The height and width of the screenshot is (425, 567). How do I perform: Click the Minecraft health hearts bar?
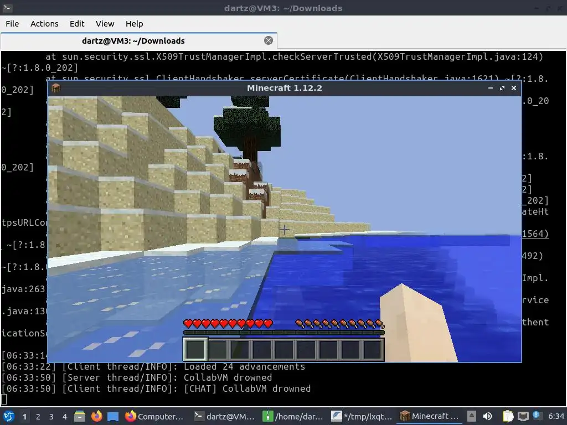[228, 323]
